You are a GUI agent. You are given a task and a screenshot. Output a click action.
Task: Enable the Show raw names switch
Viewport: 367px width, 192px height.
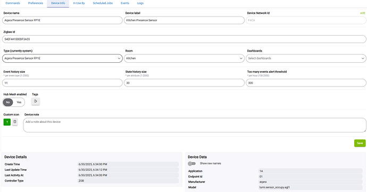pos(191,163)
